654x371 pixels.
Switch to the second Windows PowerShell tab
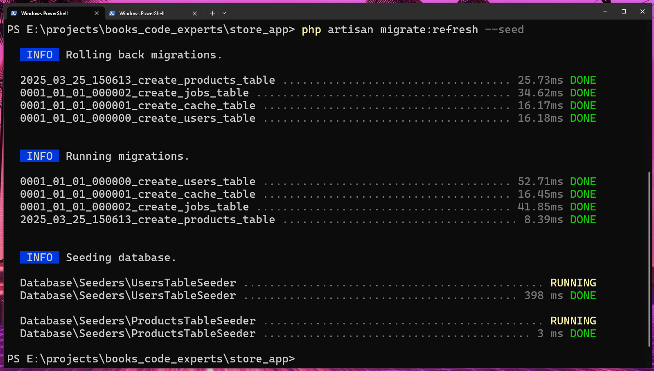click(x=147, y=13)
